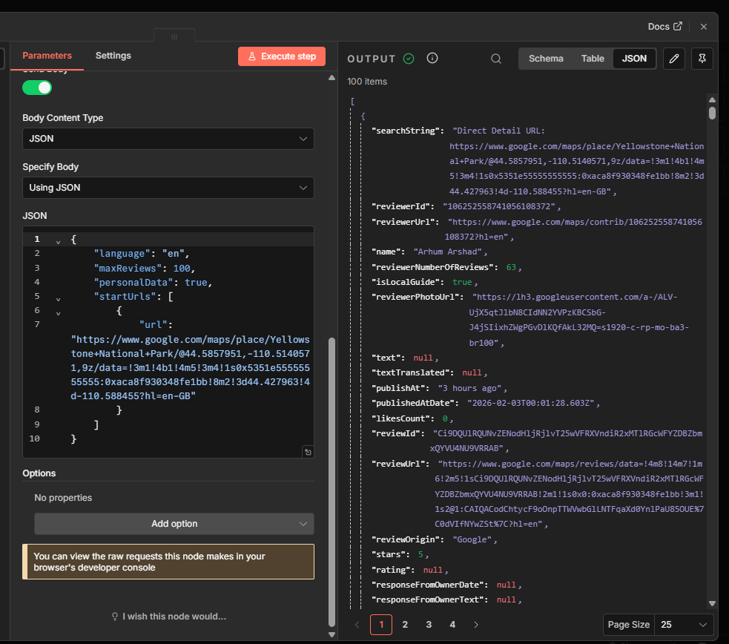
Task: Open the Docs external link
Action: tap(664, 27)
